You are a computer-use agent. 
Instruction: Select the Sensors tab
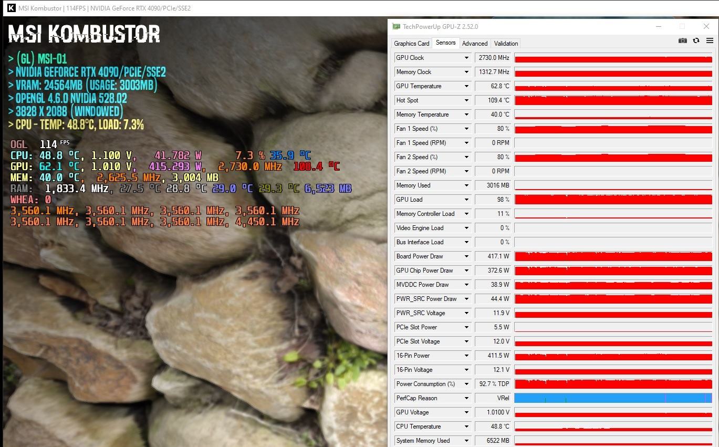[446, 43]
